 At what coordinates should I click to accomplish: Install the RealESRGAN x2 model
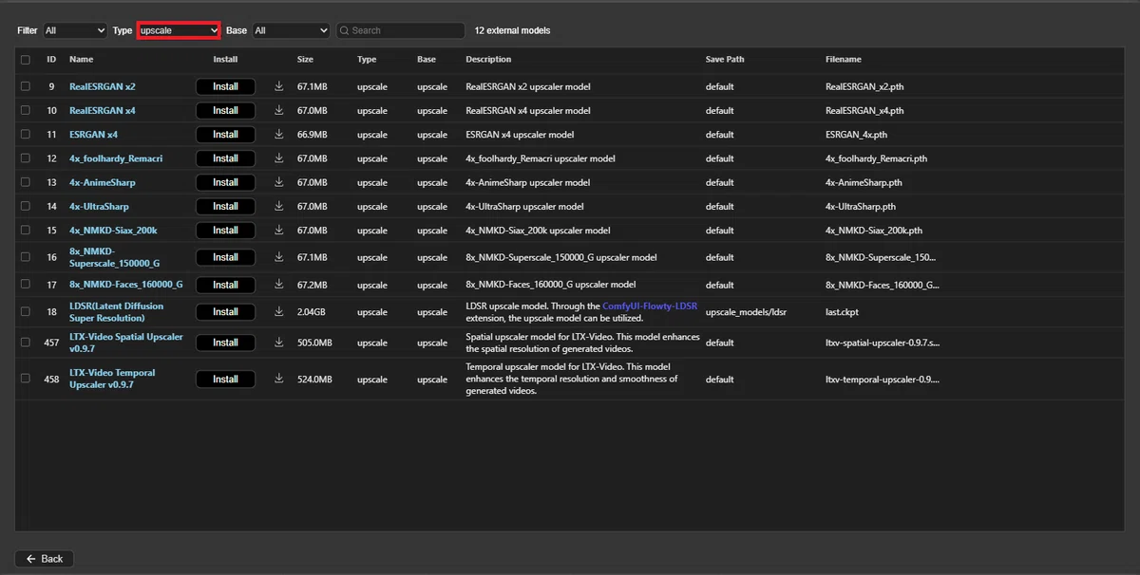click(225, 86)
